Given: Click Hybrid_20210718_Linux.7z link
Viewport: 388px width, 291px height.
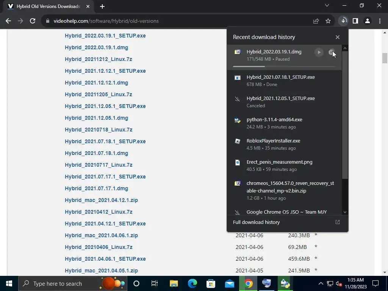Looking at the screenshot, I should pos(99,130).
